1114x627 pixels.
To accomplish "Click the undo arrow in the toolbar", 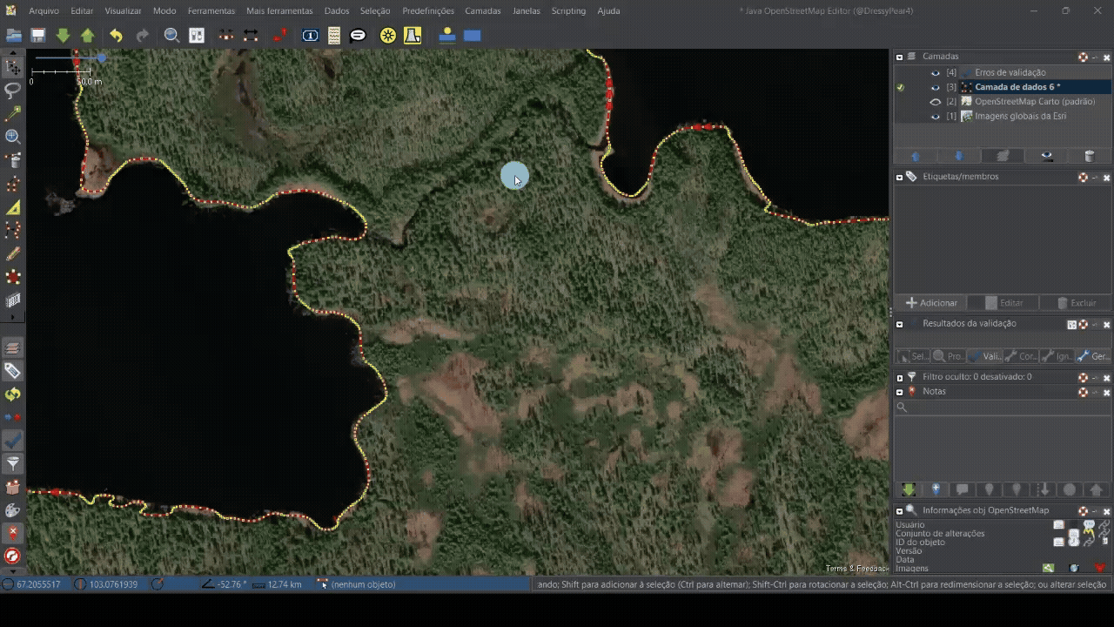I will [x=116, y=36].
